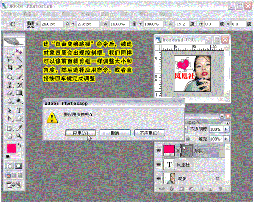Open the third menu in menu bar

coord(49,14)
